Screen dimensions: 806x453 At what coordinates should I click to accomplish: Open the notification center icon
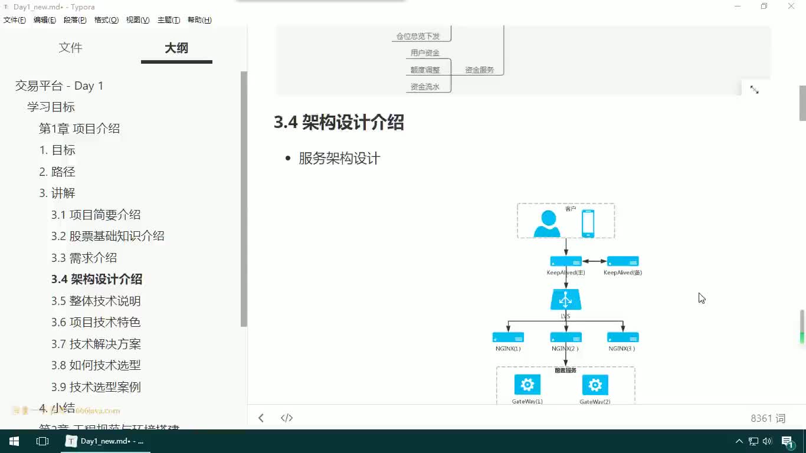click(788, 442)
